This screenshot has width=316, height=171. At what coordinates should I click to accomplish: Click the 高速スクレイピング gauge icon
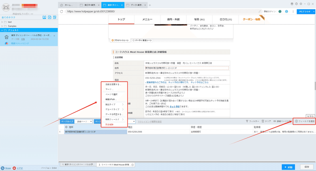click(x=6, y=43)
